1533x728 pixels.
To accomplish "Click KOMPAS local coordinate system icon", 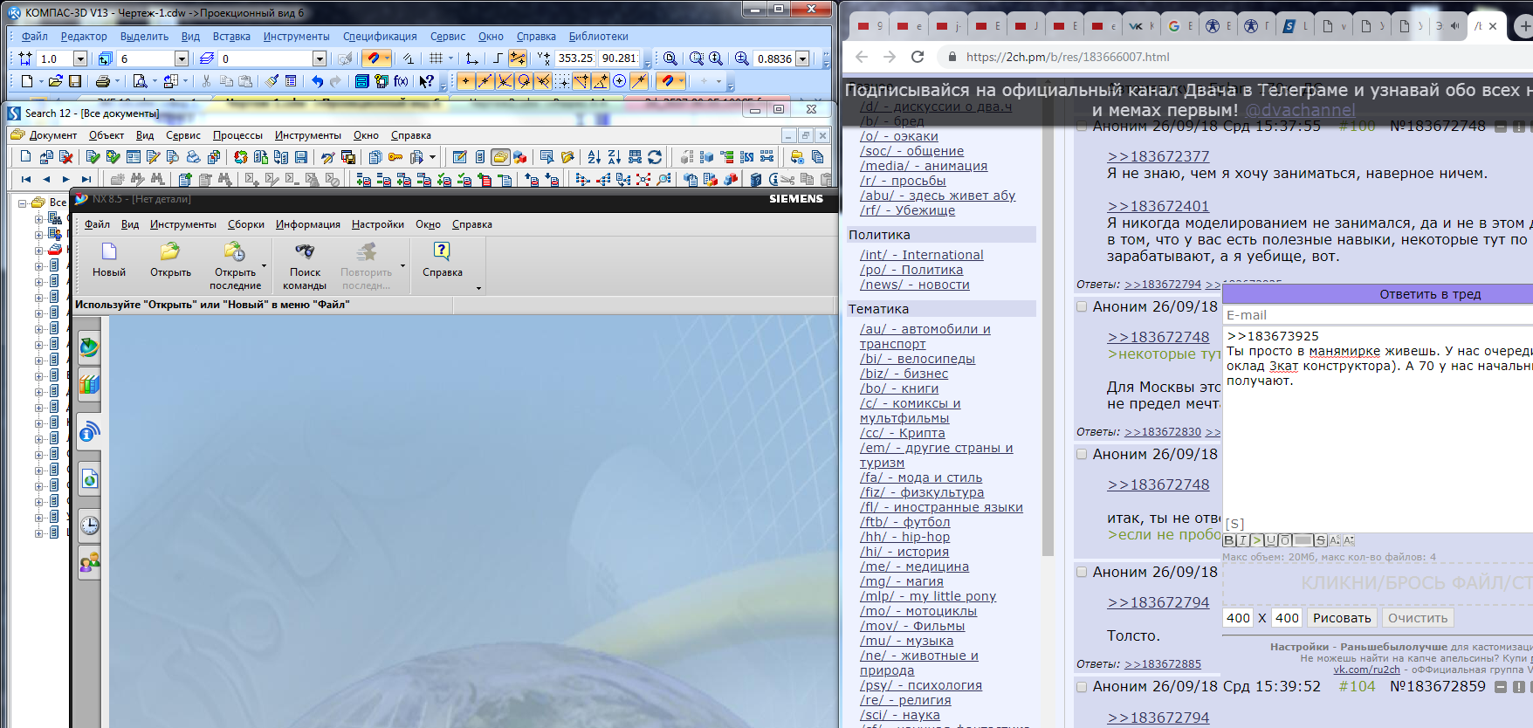I will click(x=471, y=58).
